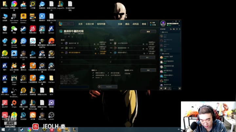Open the Home tab in League client
The width and height of the screenshot is (236, 132).
[x=80, y=24]
